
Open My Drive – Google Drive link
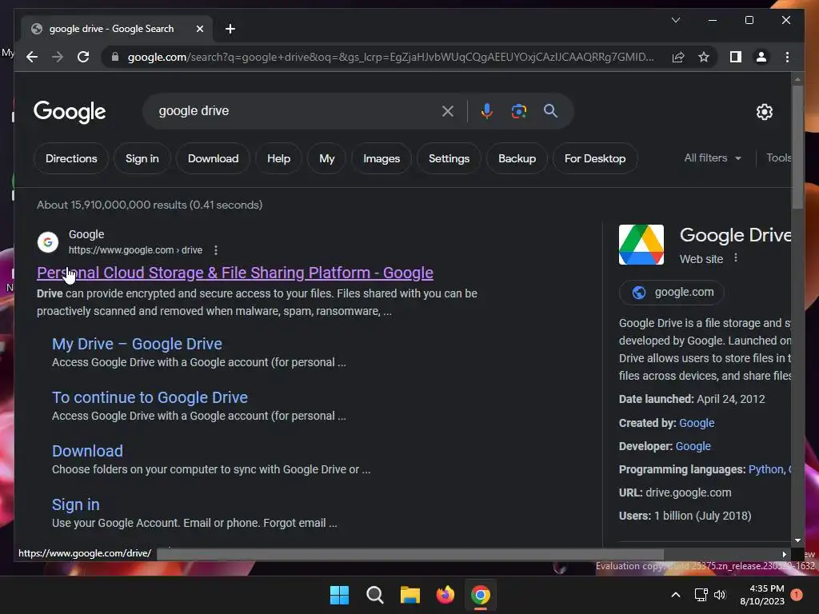[x=137, y=344]
